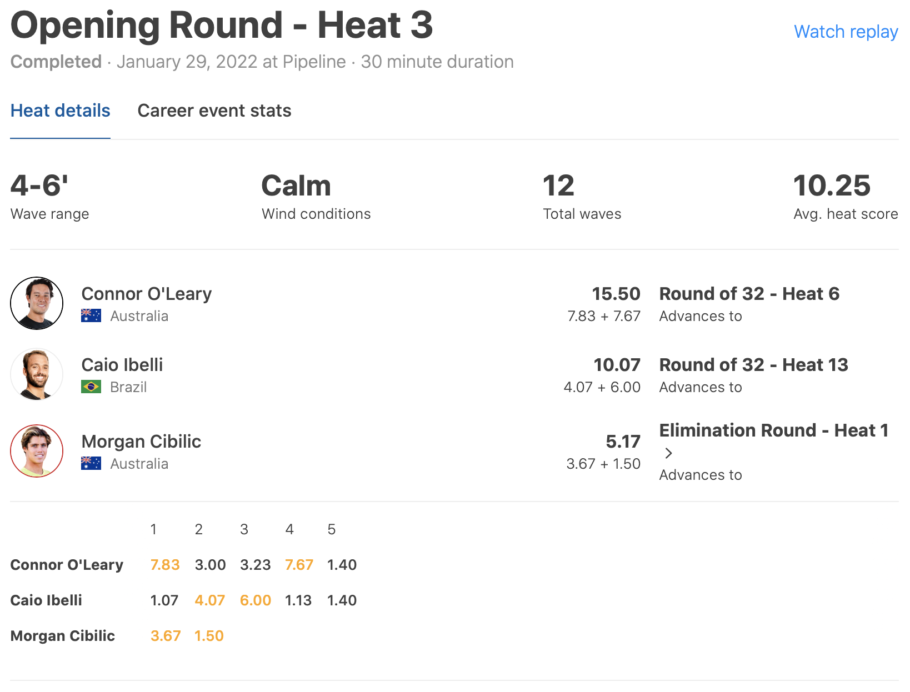Click Australia flag under Connor O'Leary
This screenshot has height=692, width=910.
[x=91, y=315]
